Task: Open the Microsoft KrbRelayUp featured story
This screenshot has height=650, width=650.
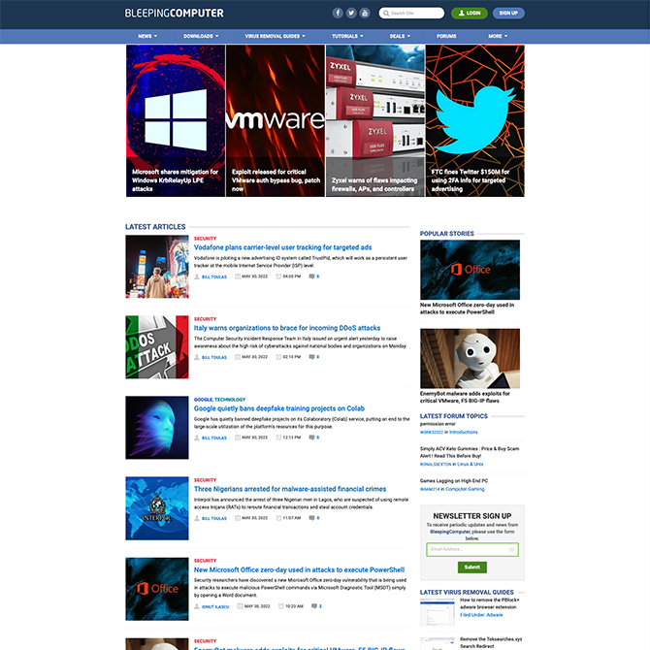Action: (x=176, y=120)
